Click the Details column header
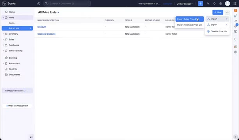Image resolution: width=239 pixels, height=140 pixels. 128,20
